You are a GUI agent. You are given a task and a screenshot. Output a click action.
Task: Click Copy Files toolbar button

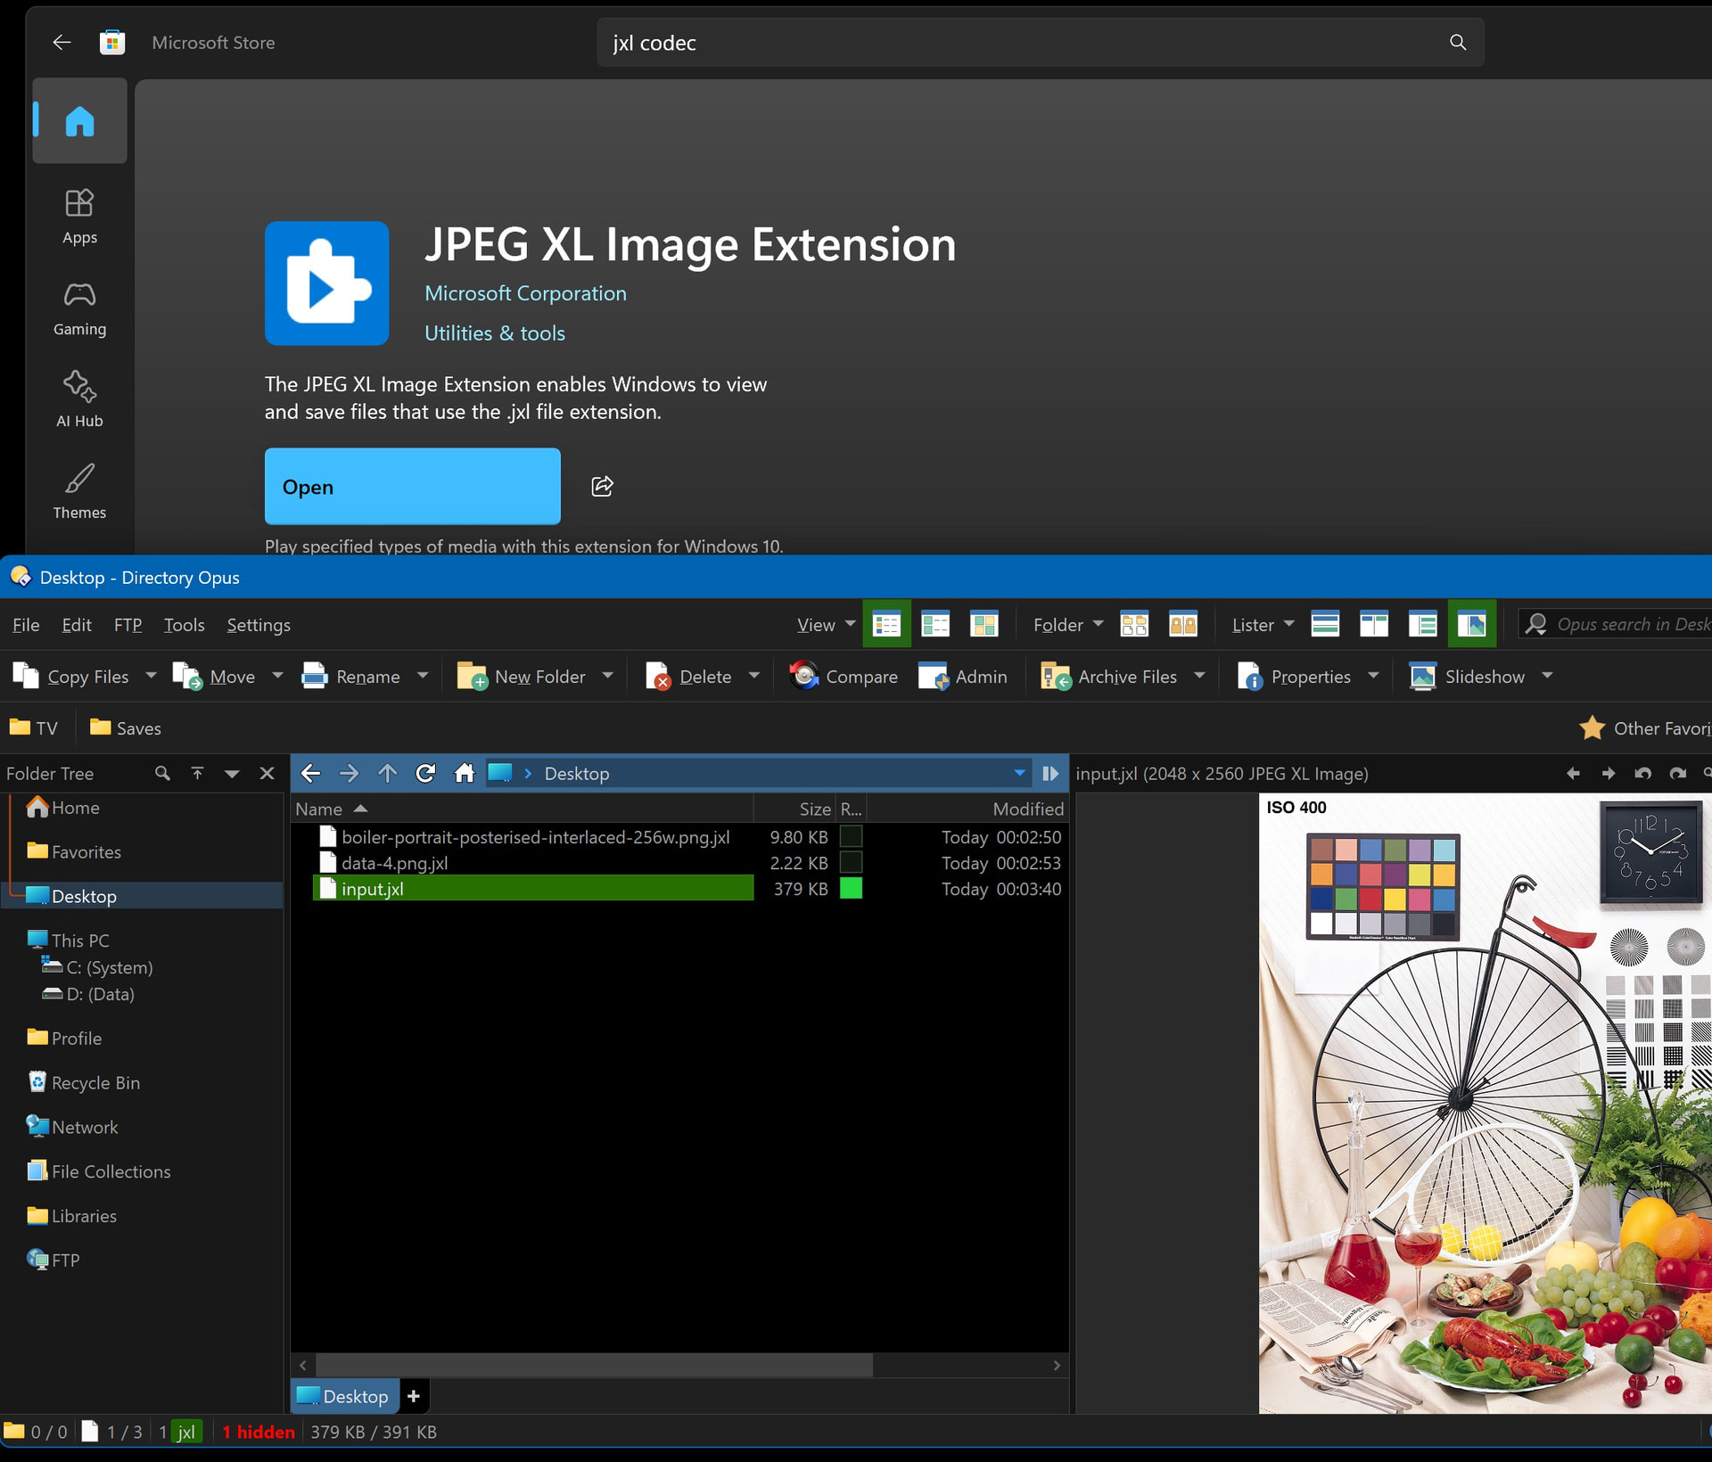coord(71,677)
